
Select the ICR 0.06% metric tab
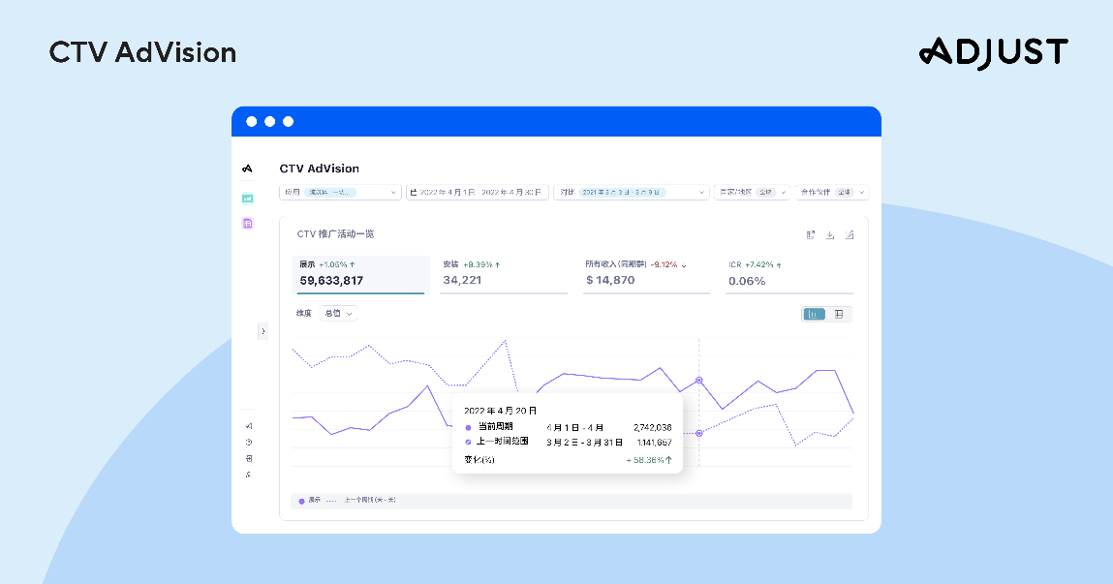789,274
